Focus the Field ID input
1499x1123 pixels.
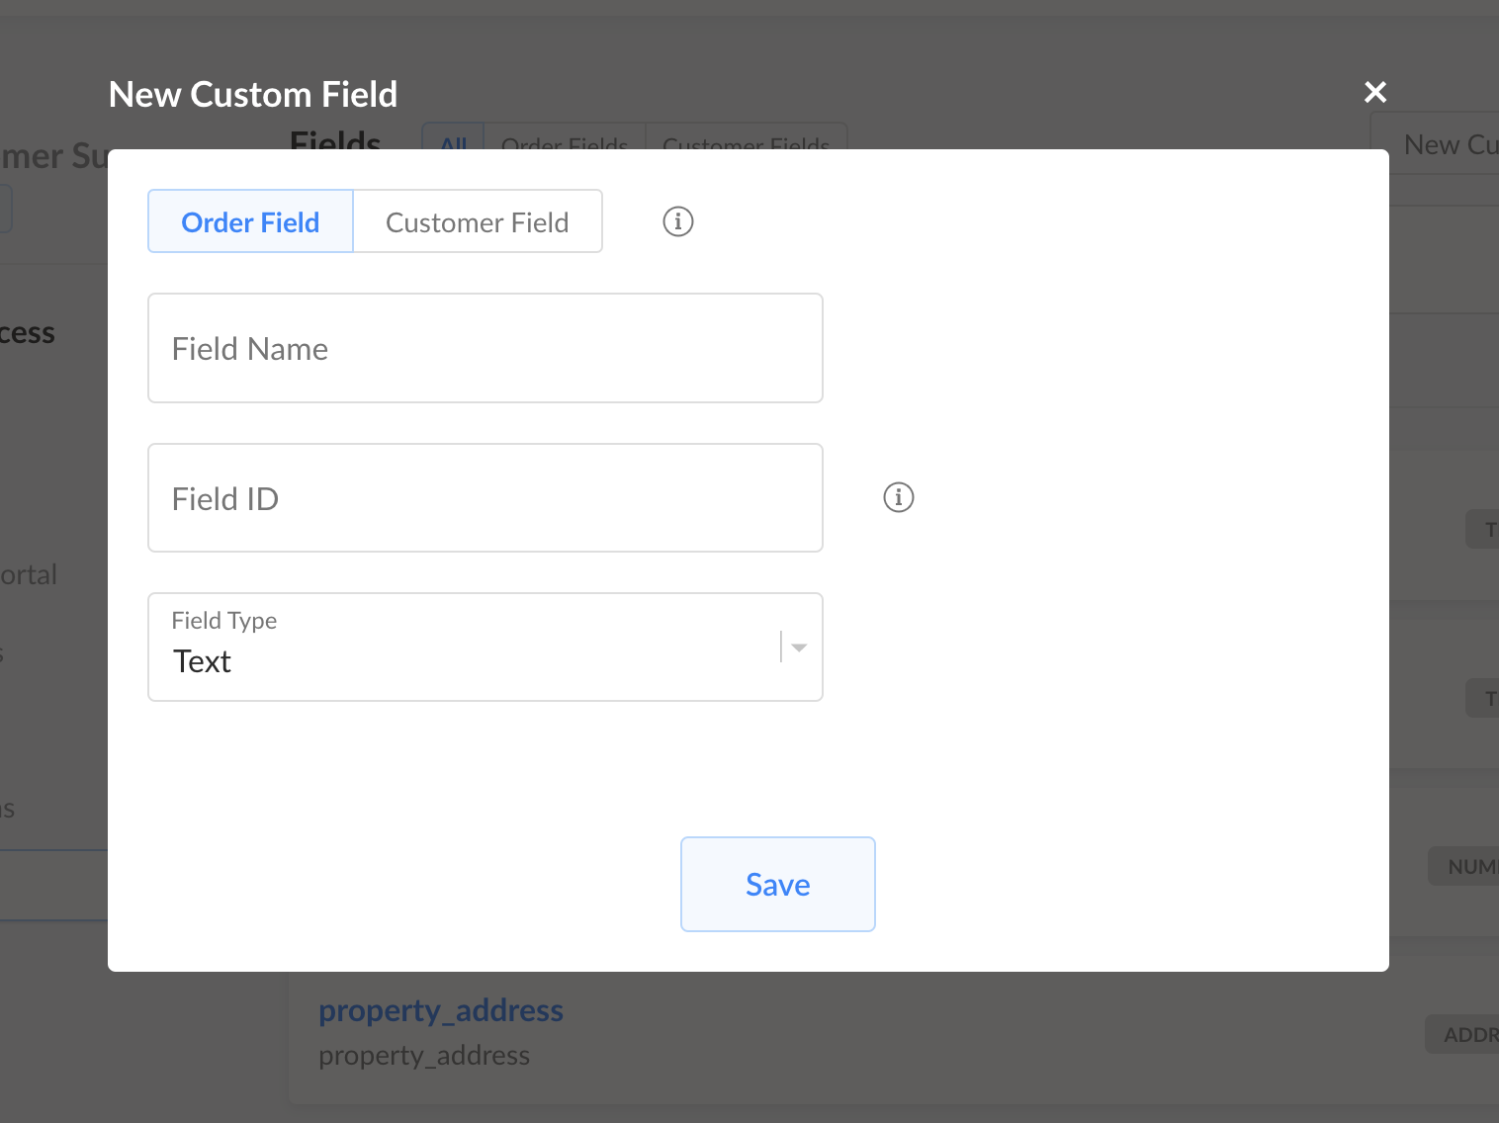point(485,498)
